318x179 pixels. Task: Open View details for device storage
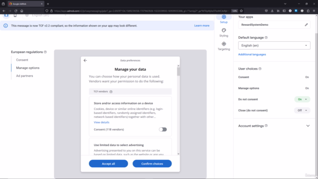coord(101,122)
